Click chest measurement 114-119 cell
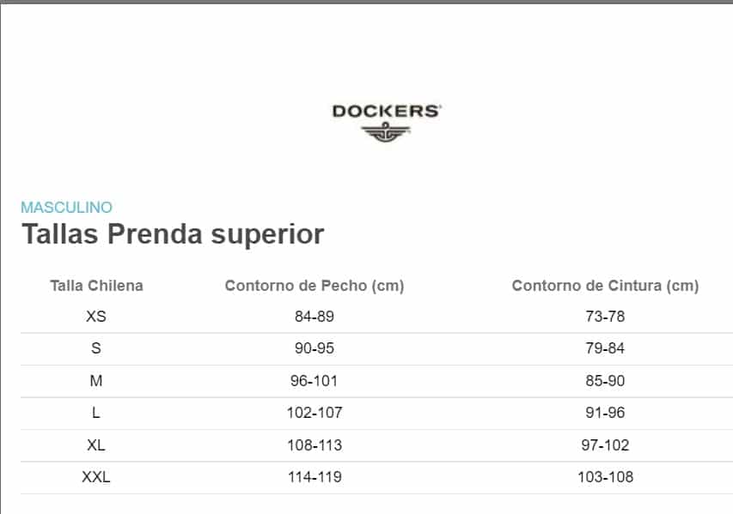Screen dimensions: 733x514 click(x=315, y=477)
